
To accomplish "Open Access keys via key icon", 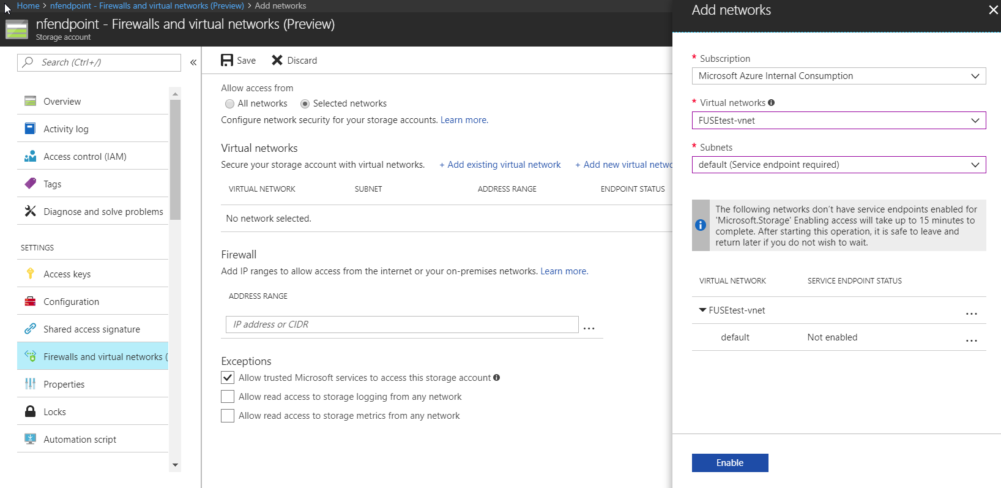I will click(x=30, y=274).
